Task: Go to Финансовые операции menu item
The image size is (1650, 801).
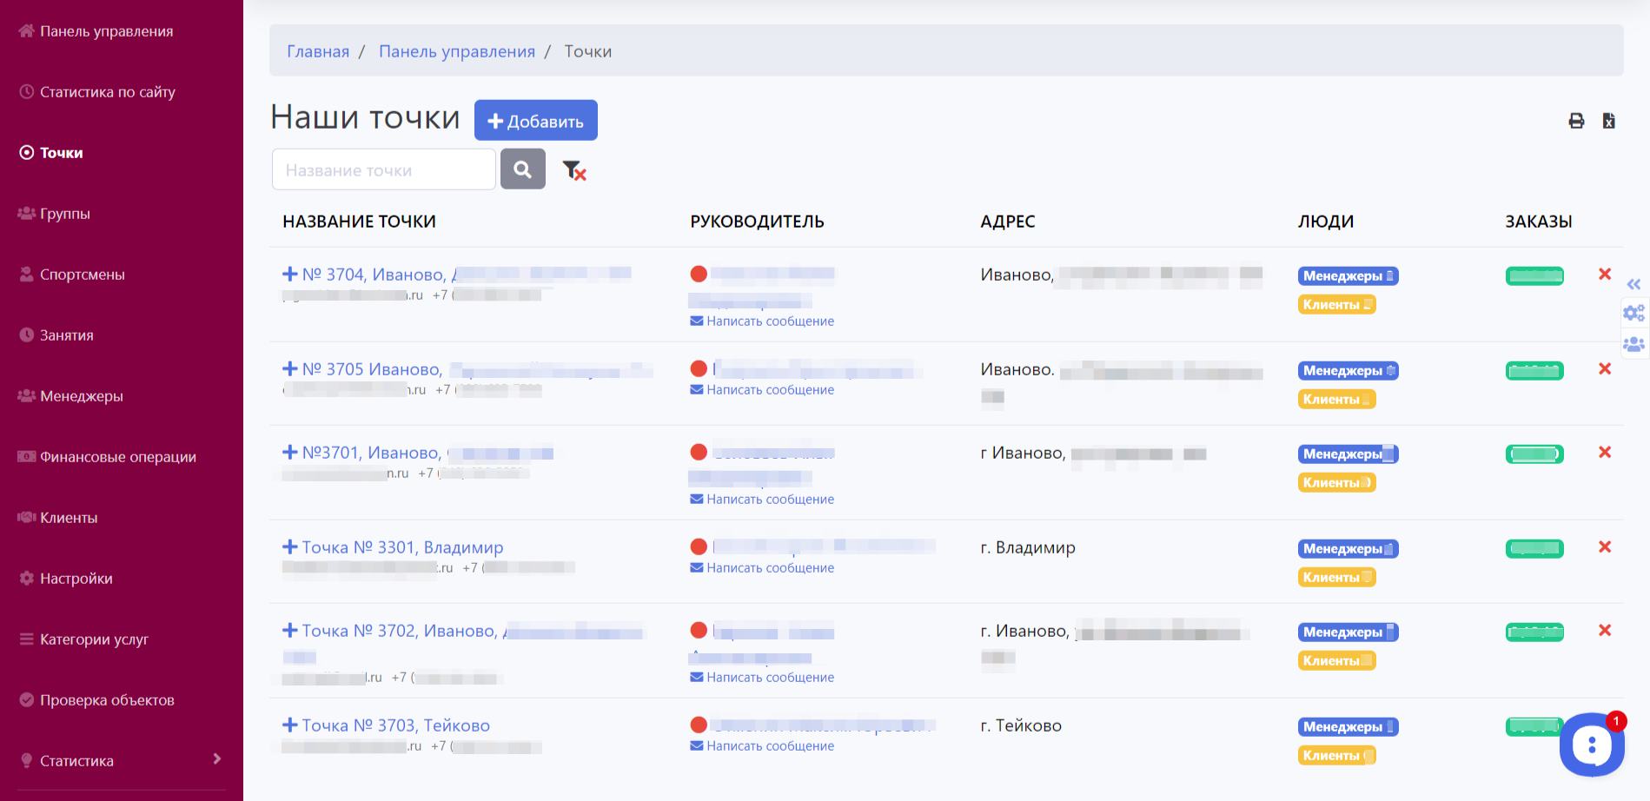Action: (x=117, y=457)
